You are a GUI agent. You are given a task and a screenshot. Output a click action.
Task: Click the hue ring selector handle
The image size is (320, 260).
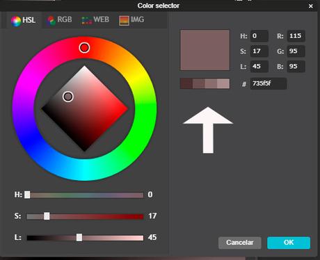coord(84,48)
